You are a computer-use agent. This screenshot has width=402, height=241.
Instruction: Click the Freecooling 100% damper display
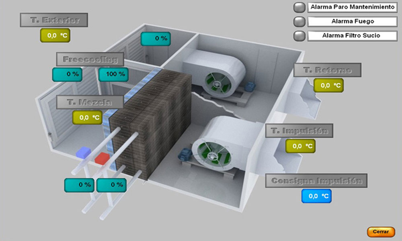click(114, 74)
